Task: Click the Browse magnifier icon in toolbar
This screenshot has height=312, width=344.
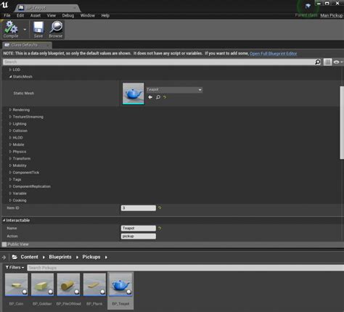Action: pos(56,27)
